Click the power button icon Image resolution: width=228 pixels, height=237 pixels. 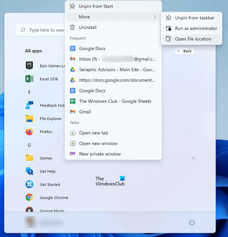(192, 222)
